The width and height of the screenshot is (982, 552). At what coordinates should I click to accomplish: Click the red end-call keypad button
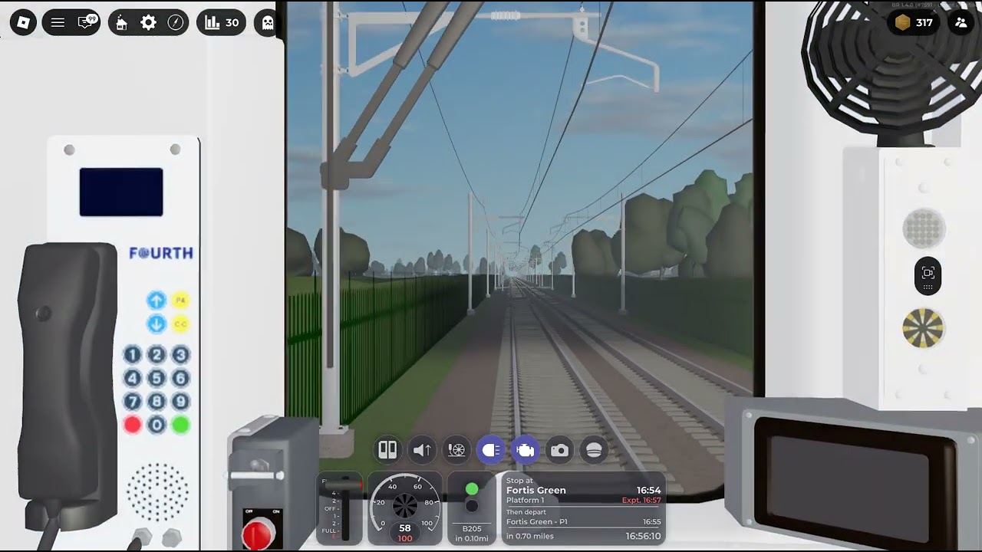tap(133, 425)
